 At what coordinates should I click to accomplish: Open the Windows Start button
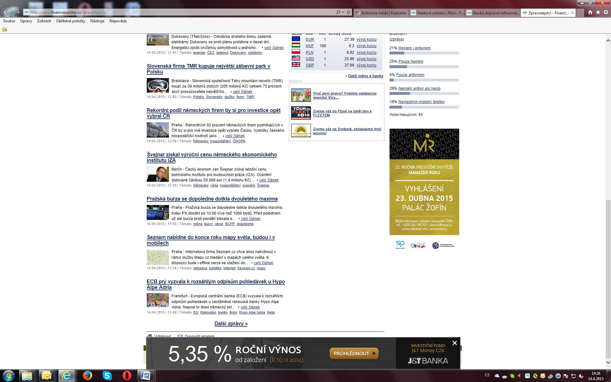(x=9, y=376)
